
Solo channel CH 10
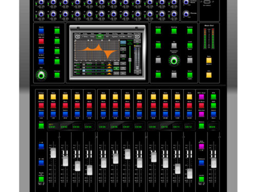(x=166, y=97)
